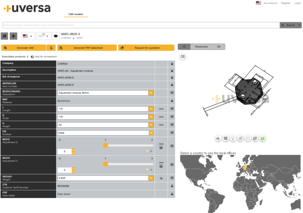Viewport: 303px width, 213px height.
Task: Open the Surface black dropdown
Action: pyautogui.click(x=151, y=133)
